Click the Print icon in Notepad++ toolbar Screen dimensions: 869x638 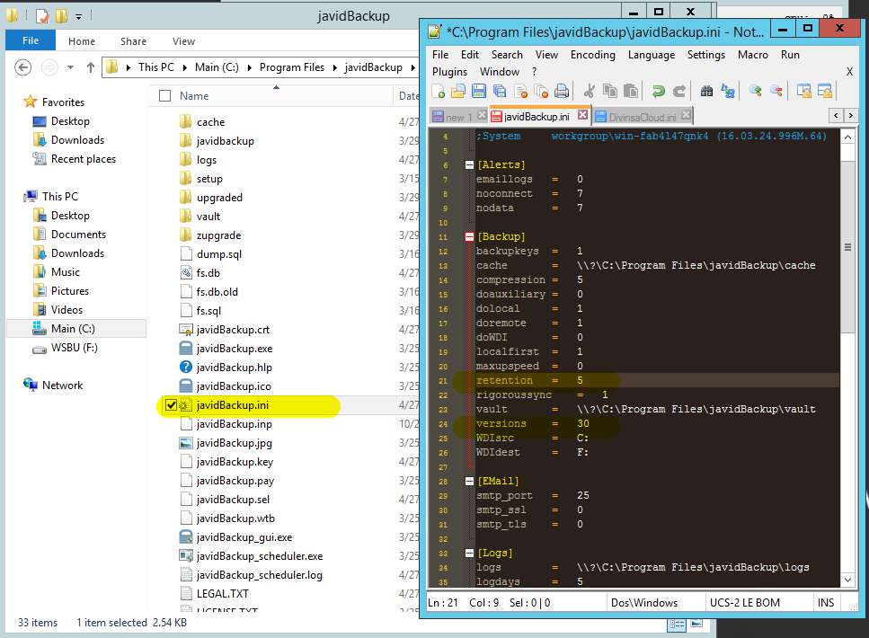pyautogui.click(x=562, y=92)
